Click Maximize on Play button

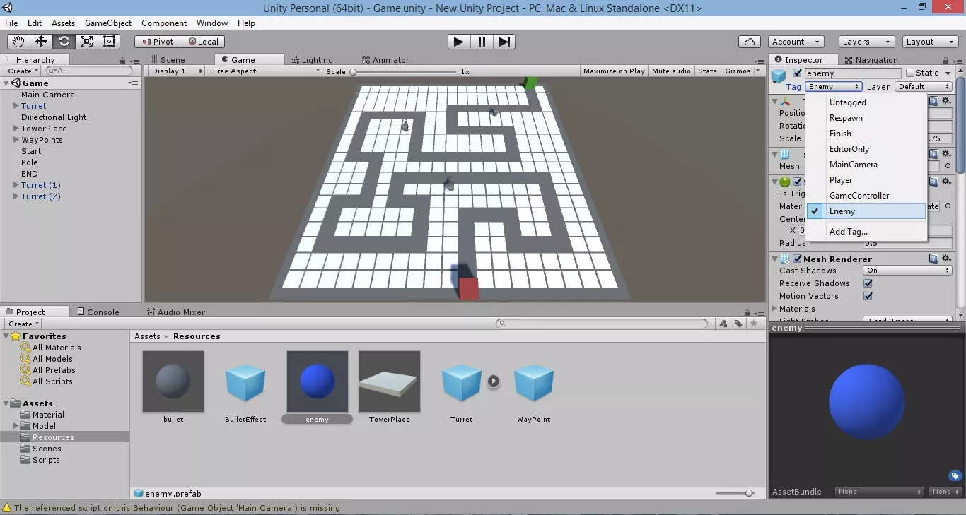pyautogui.click(x=614, y=71)
